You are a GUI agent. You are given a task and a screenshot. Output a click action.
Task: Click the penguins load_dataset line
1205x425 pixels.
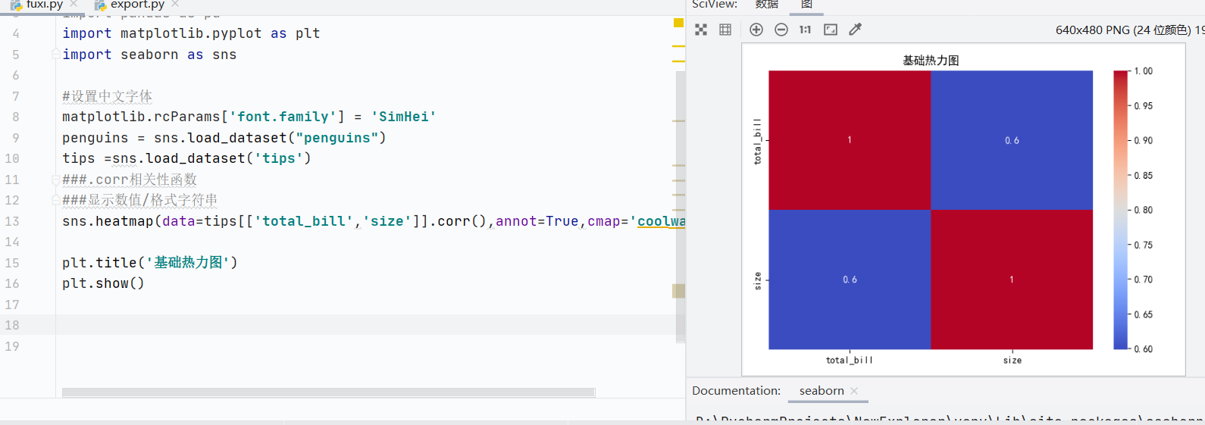[x=224, y=138]
